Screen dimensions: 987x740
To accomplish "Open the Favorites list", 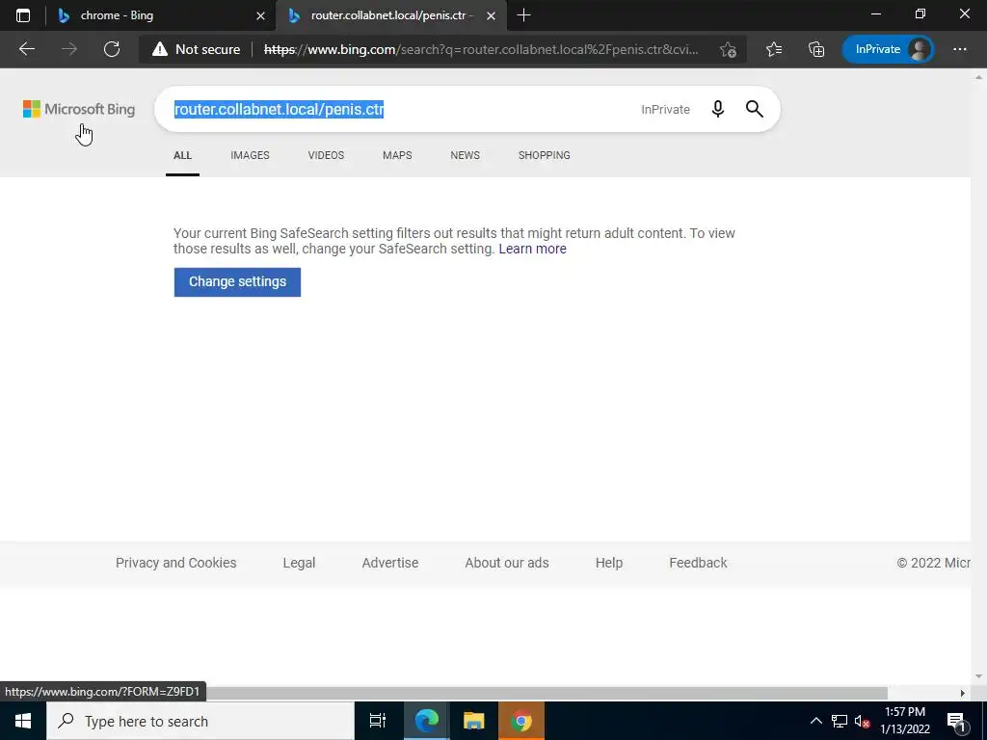I will [774, 49].
